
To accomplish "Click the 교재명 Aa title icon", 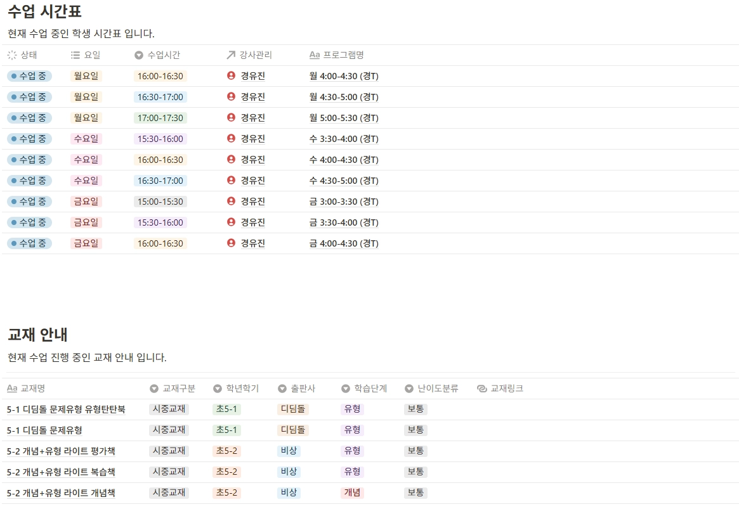I will coord(12,389).
